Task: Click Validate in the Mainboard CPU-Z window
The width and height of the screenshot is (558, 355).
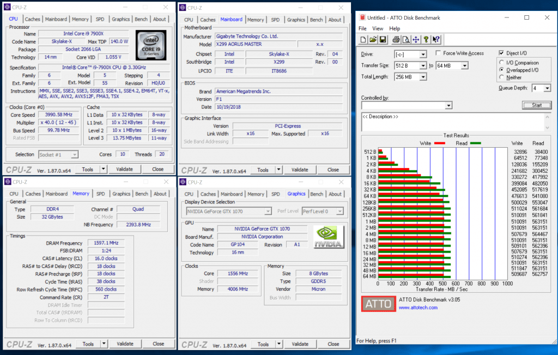Action: [300, 170]
